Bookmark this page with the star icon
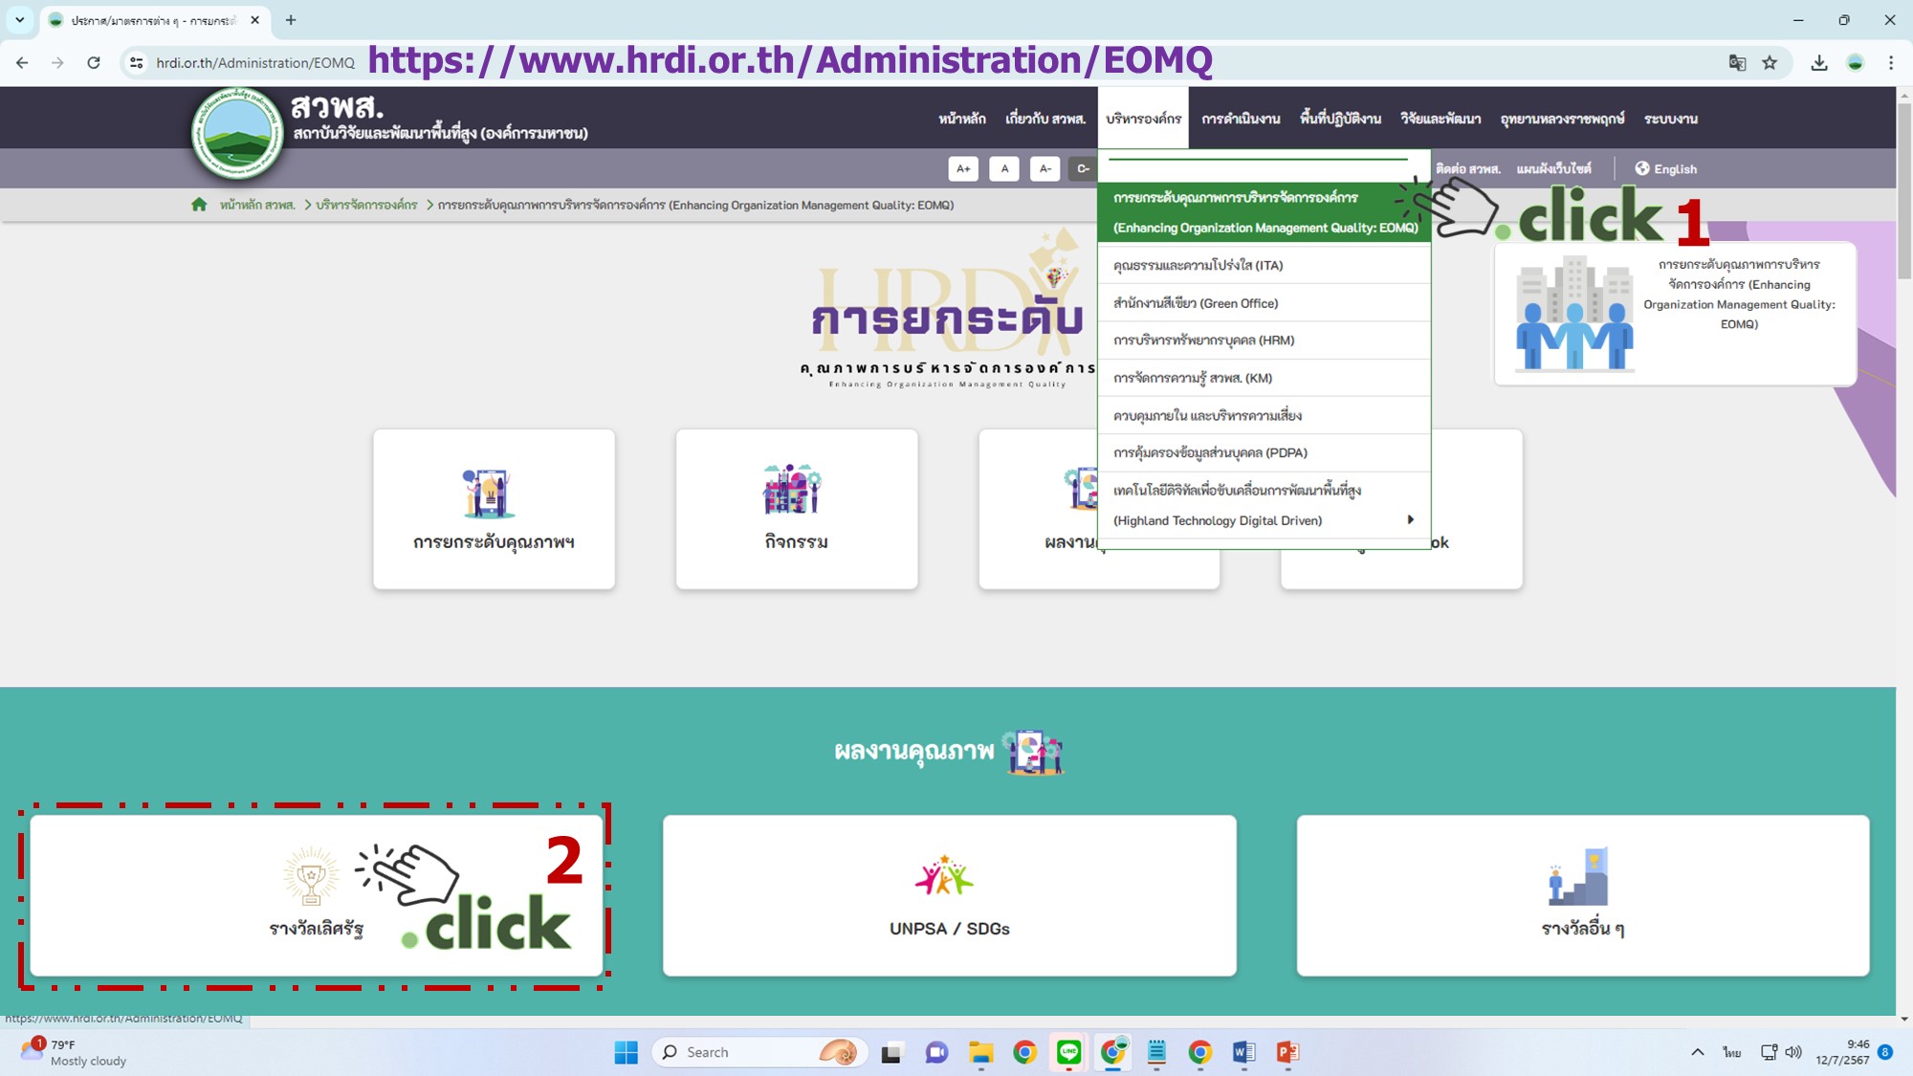Image resolution: width=1913 pixels, height=1076 pixels. coord(1770,63)
